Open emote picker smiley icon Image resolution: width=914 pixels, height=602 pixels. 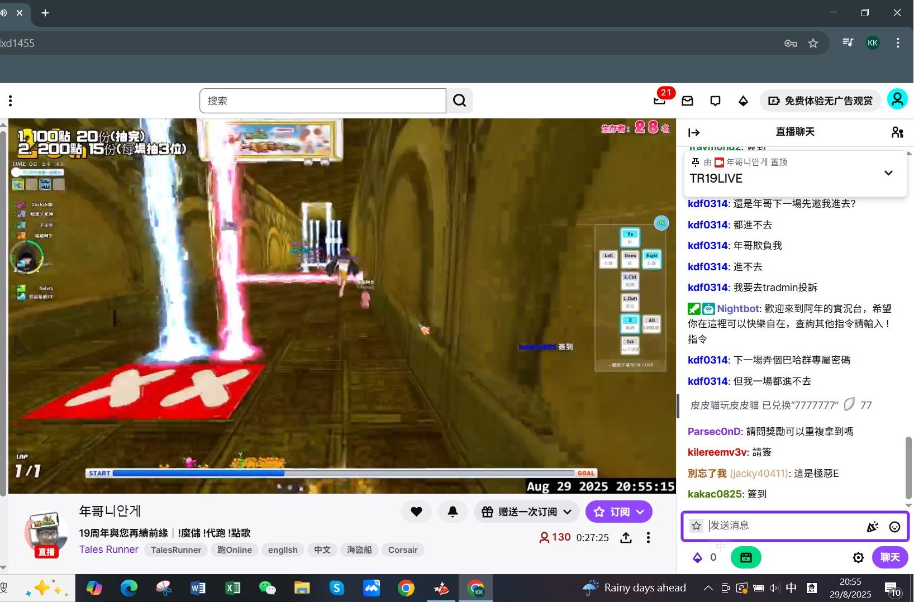[x=894, y=527]
